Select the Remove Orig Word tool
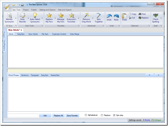Screen dimensions: 168x126 (x=86, y=16)
